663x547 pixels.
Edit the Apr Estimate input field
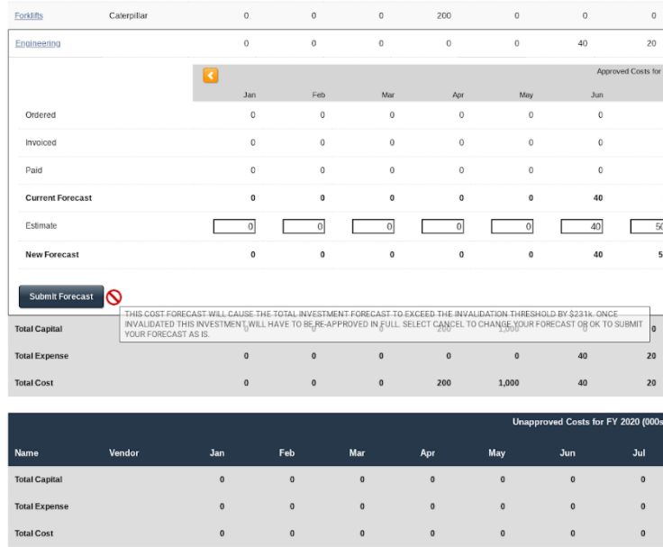442,226
